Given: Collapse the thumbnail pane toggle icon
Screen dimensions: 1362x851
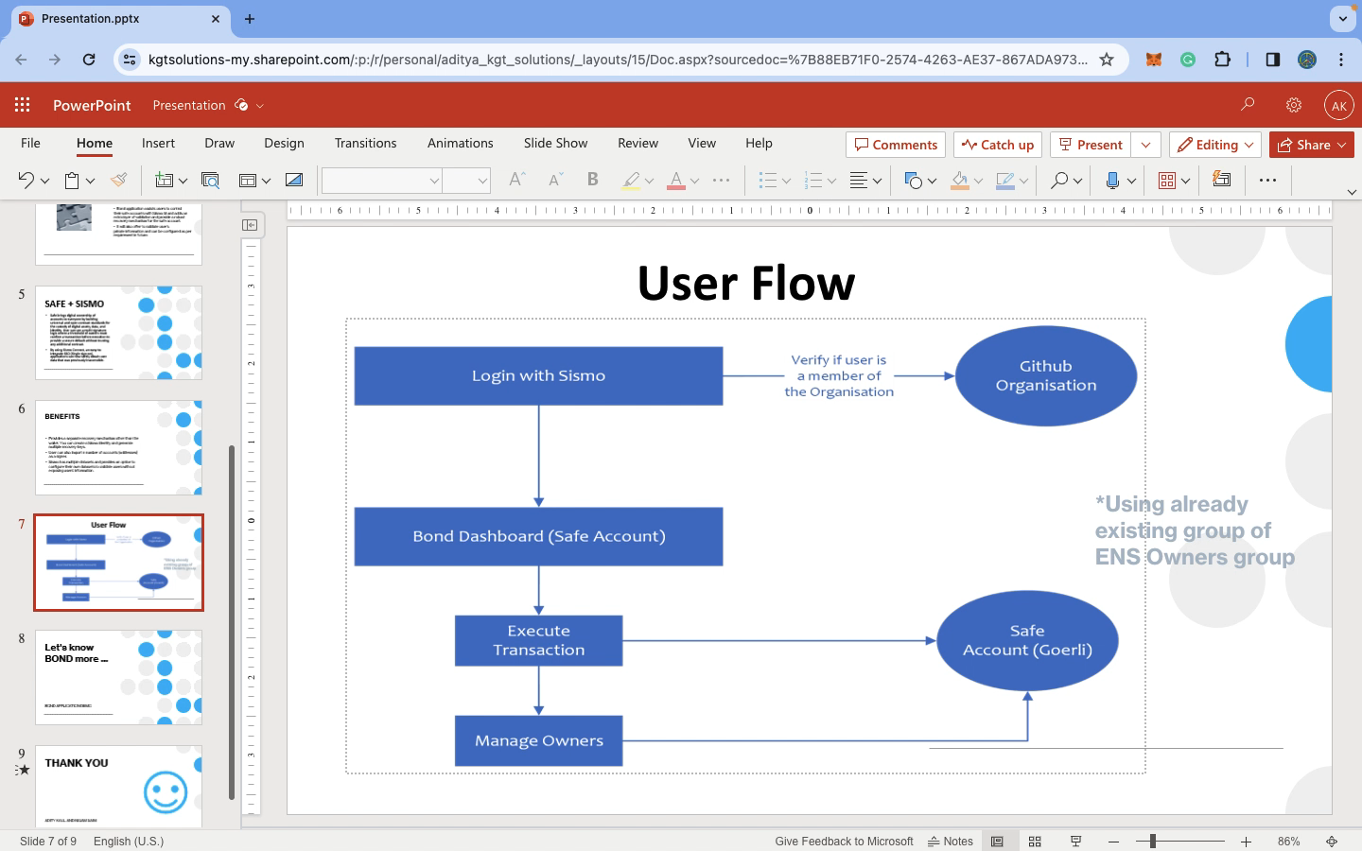Looking at the screenshot, I should click(x=250, y=225).
